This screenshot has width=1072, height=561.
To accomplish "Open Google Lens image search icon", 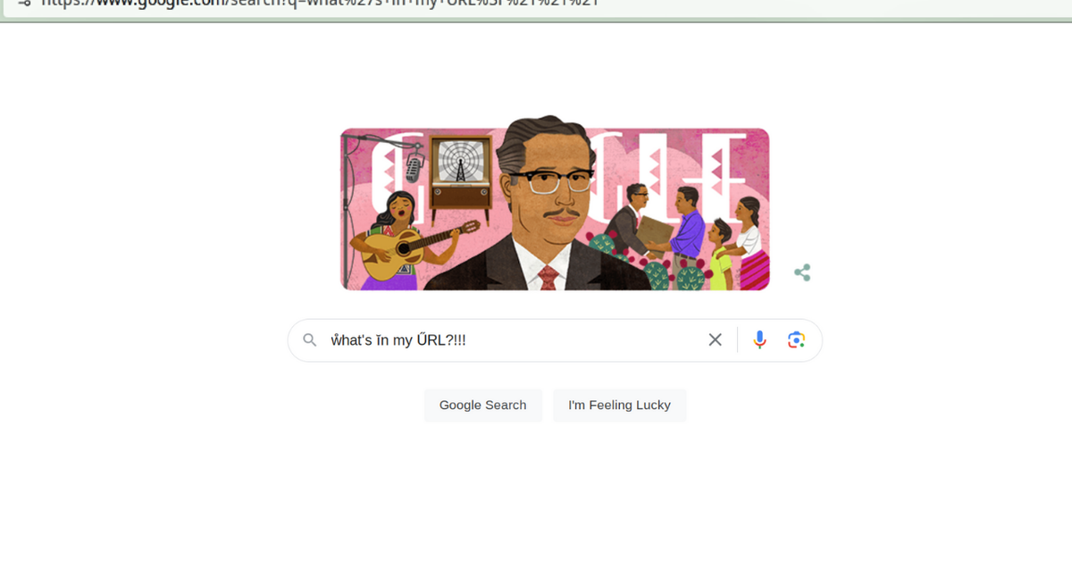I will tap(796, 339).
